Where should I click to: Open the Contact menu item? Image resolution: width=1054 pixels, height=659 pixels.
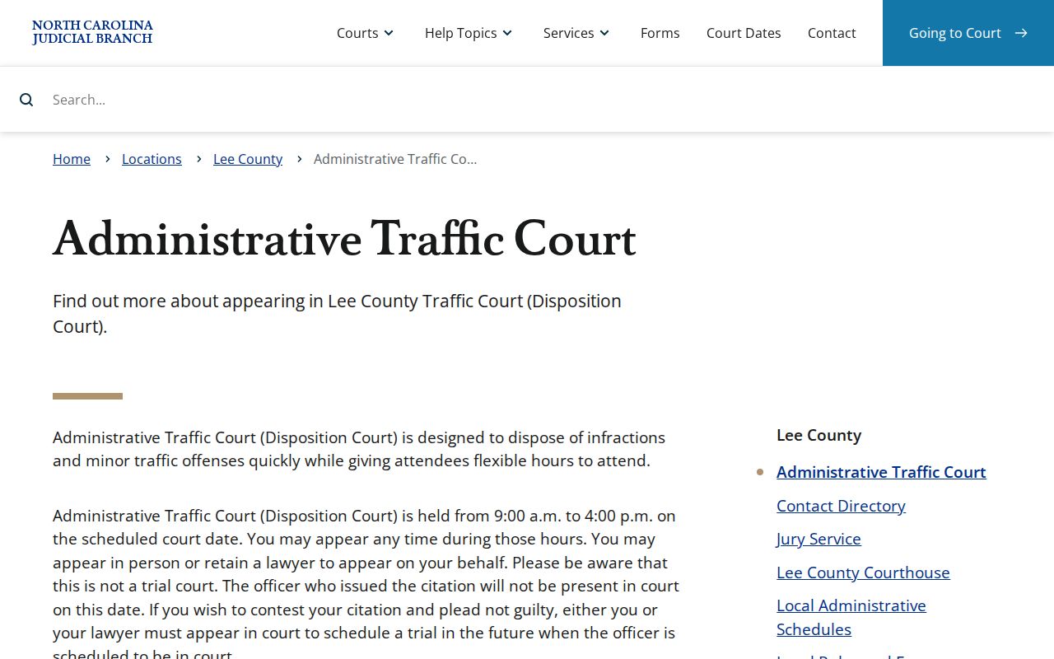pos(832,33)
